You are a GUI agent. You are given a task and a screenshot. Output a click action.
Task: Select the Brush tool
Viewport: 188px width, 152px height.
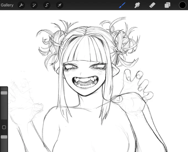click(x=122, y=5)
